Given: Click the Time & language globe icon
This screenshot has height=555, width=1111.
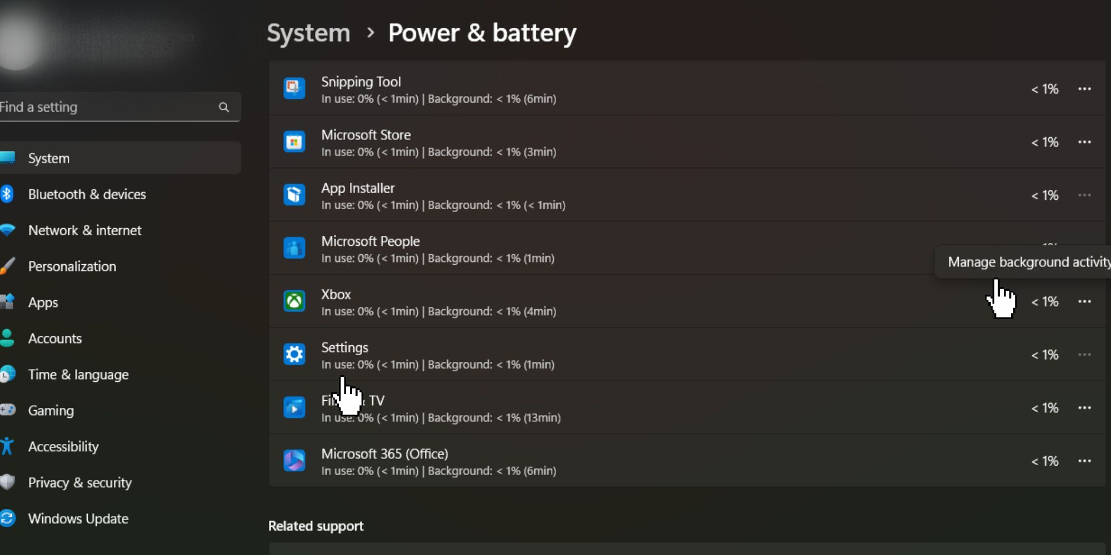Looking at the screenshot, I should 8,374.
